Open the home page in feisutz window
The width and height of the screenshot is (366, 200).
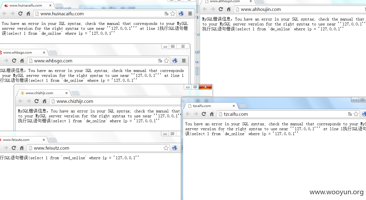point(22,148)
